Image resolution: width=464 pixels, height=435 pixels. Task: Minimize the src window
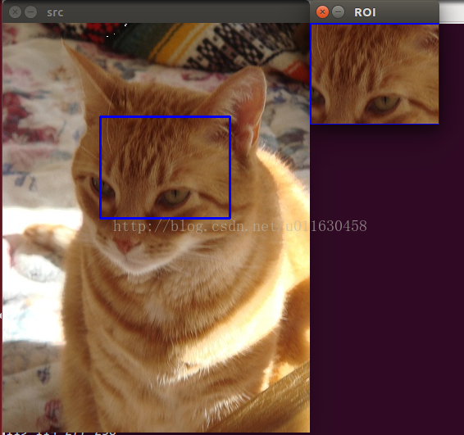(30, 12)
